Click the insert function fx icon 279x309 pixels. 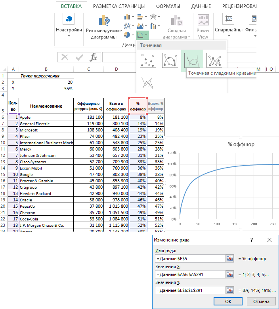coord(93,58)
